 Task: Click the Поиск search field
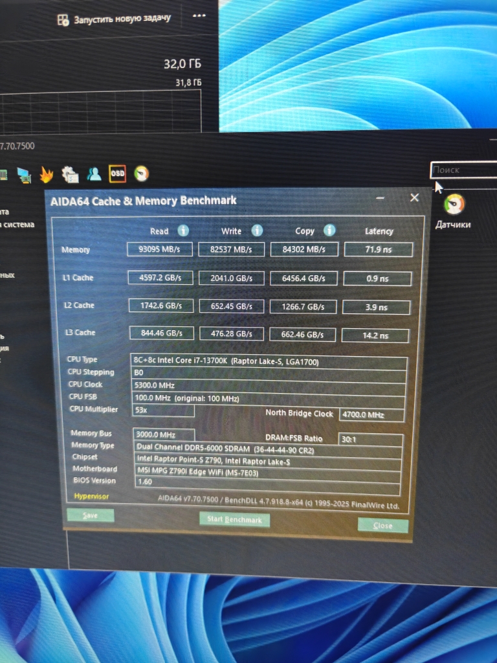pos(463,170)
